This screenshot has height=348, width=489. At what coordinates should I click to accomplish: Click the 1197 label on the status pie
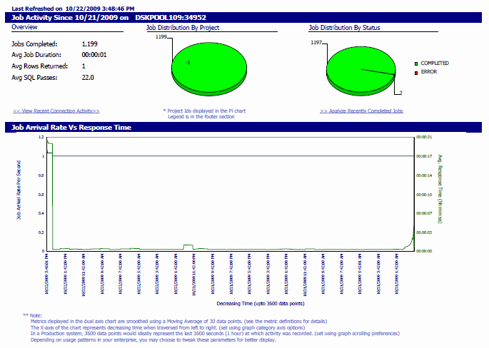[x=316, y=43]
